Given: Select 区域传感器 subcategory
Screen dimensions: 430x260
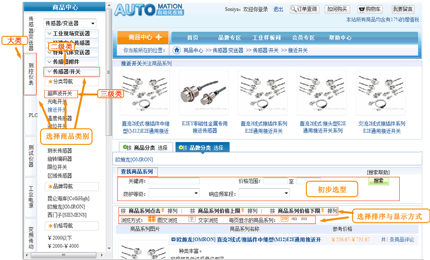Looking at the screenshot, I should click(x=59, y=175).
